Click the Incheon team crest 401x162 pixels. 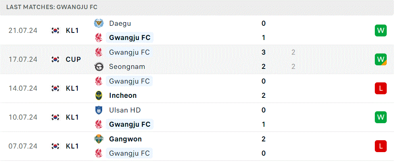tap(98, 95)
